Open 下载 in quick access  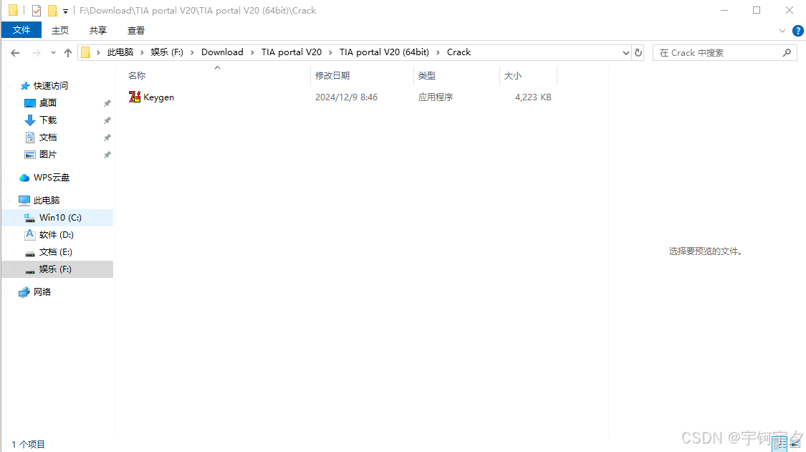48,120
